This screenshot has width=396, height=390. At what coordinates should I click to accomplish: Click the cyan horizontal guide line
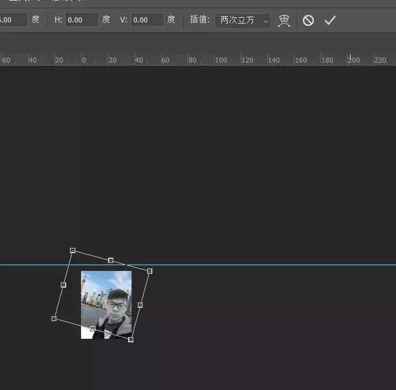[259, 265]
